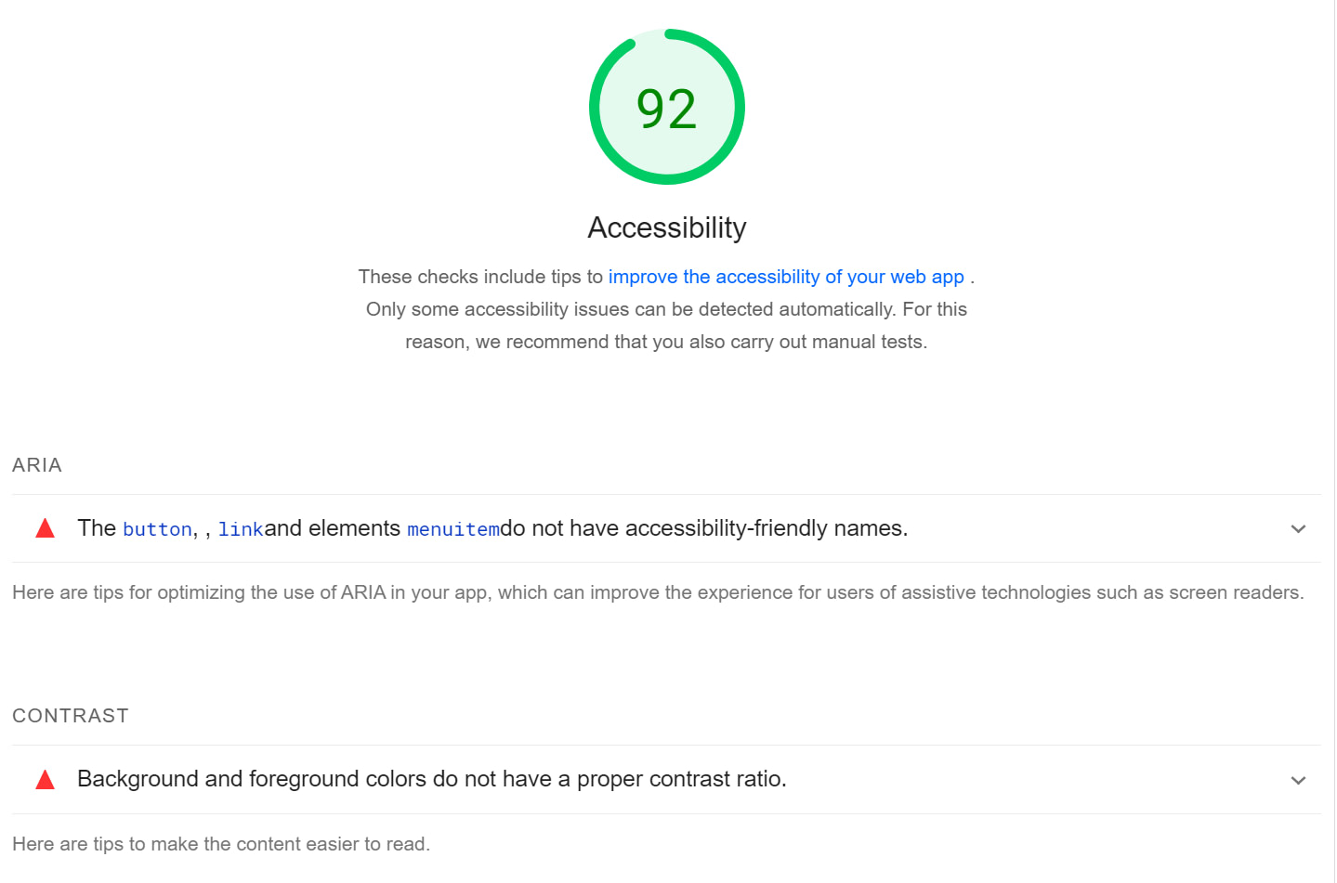This screenshot has height=883, width=1337.
Task: Expand the contrast ratio audit details
Action: click(1298, 779)
